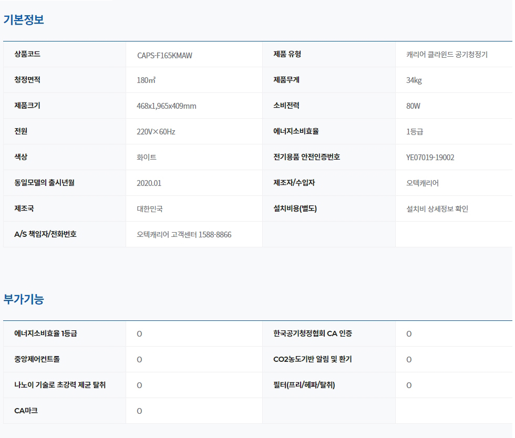Image resolution: width=515 pixels, height=438 pixels.
Task: Select the product code CAPS-F165KMAW
Action: (x=164, y=55)
